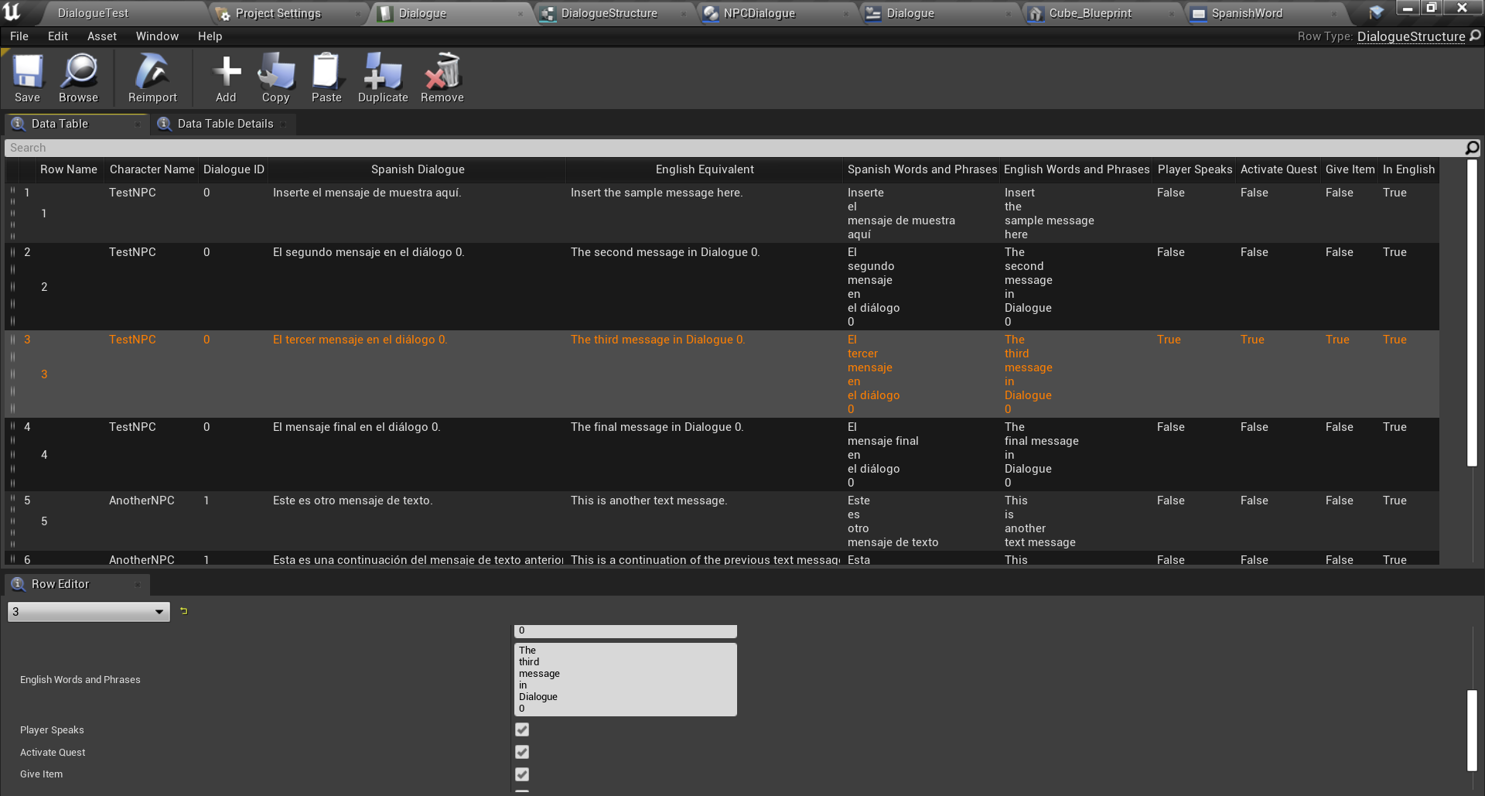Screen dimensions: 1485x796
Task: Select row 'Inserte el mensaje de muestra aquí.'
Action: click(x=722, y=213)
